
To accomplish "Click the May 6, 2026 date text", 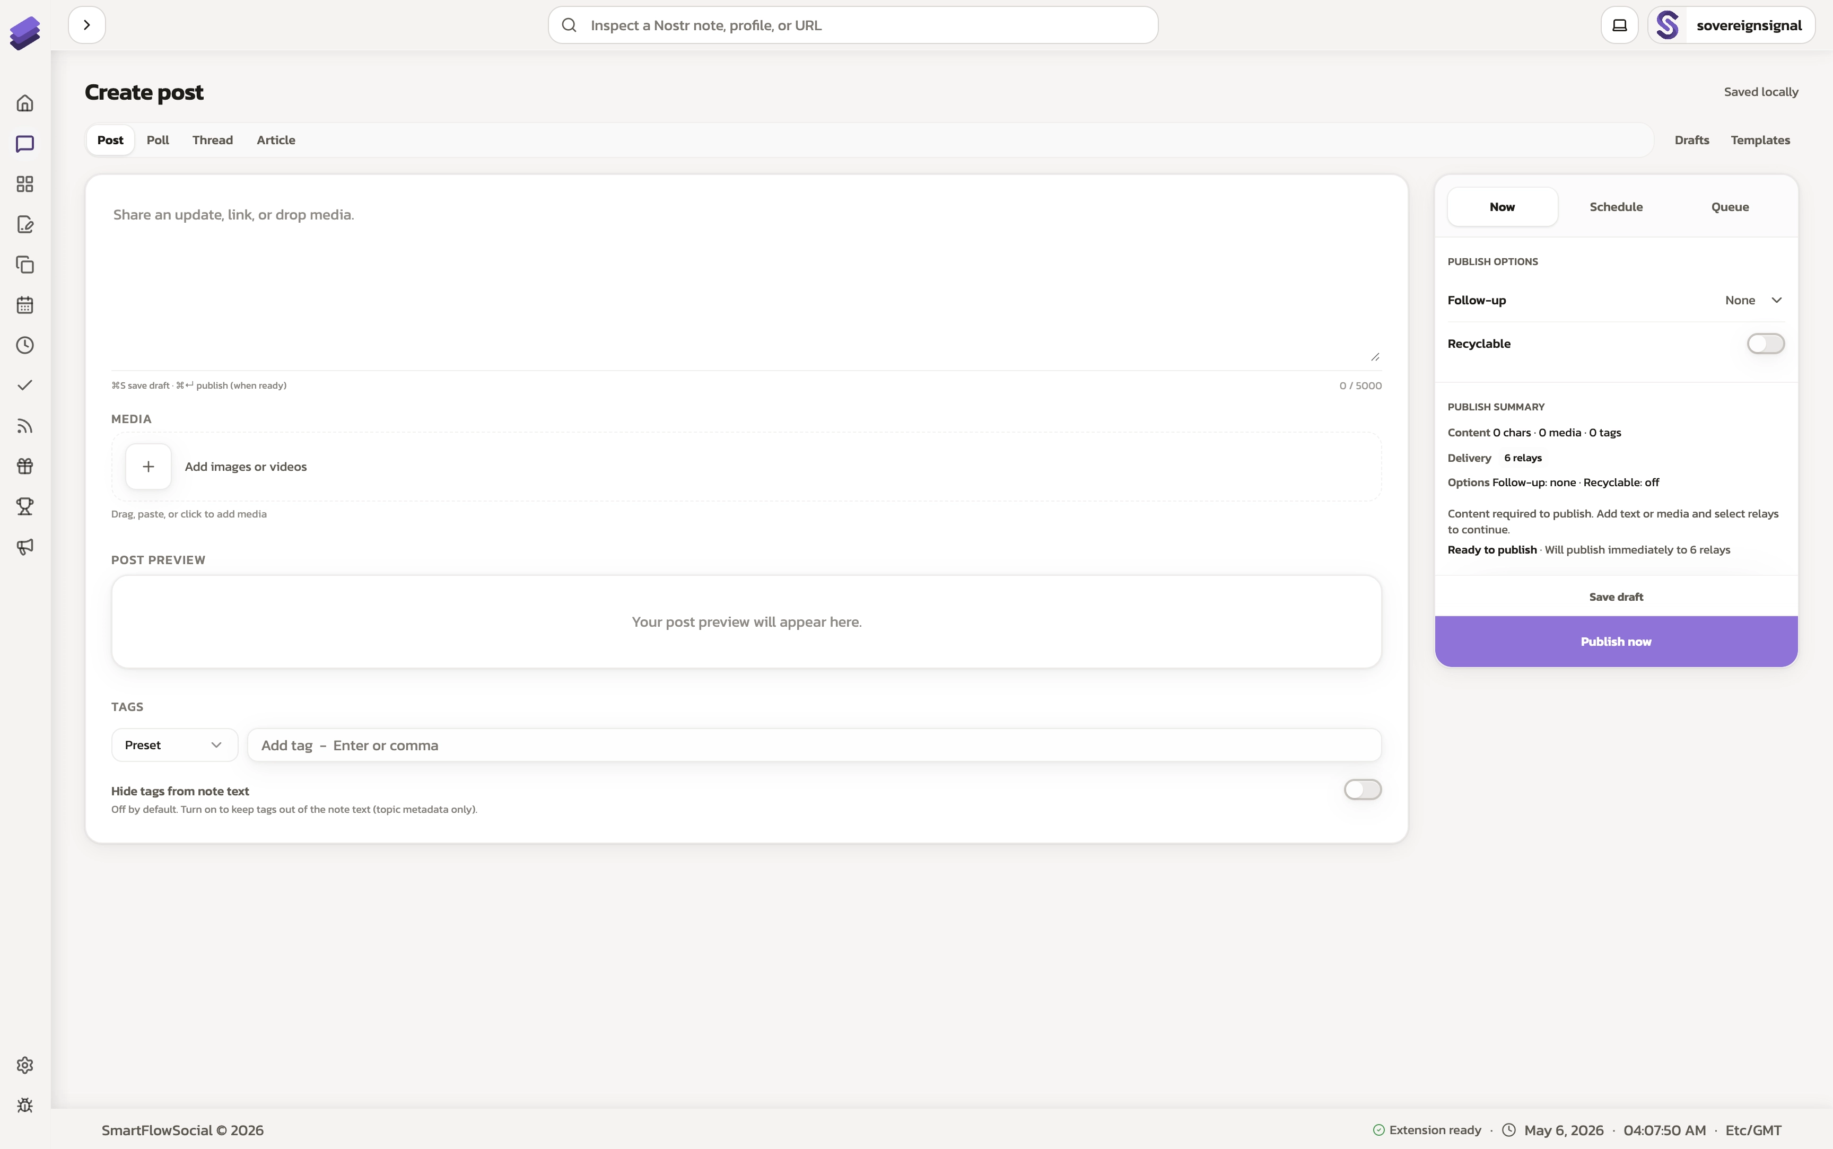I will coord(1564,1130).
